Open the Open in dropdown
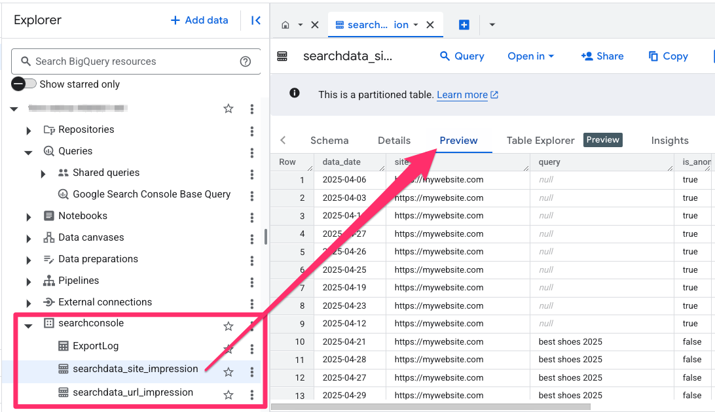 click(x=530, y=56)
